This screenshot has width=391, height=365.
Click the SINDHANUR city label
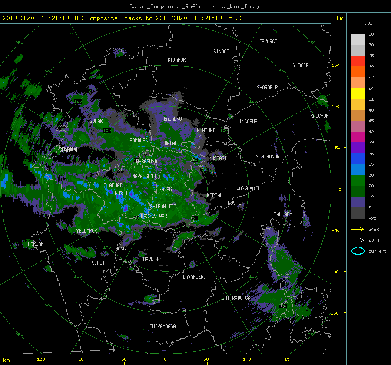click(268, 157)
